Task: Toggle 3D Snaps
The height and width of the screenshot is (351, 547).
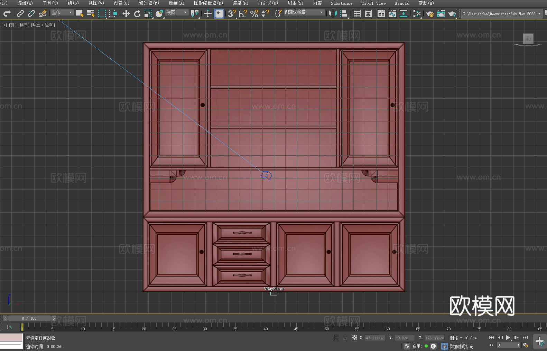Action: tap(232, 13)
